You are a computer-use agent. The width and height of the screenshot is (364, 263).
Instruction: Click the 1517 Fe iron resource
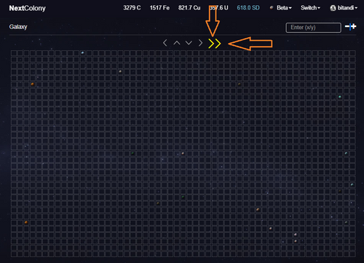[159, 8]
